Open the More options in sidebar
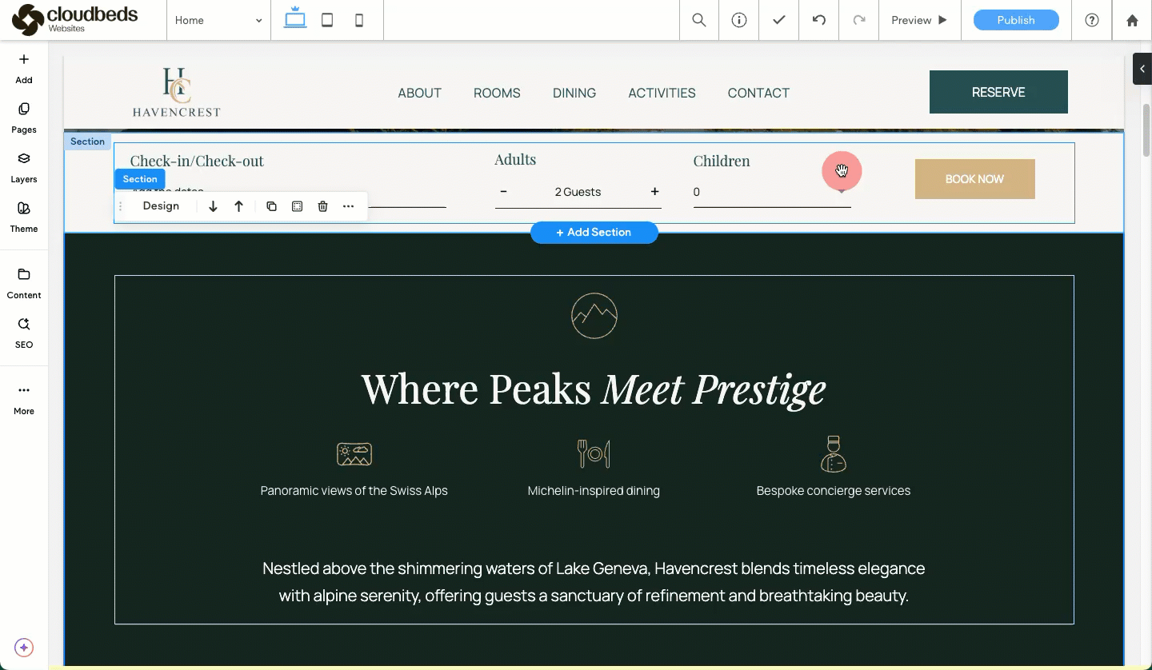Viewport: 1152px width, 670px height. click(x=24, y=399)
